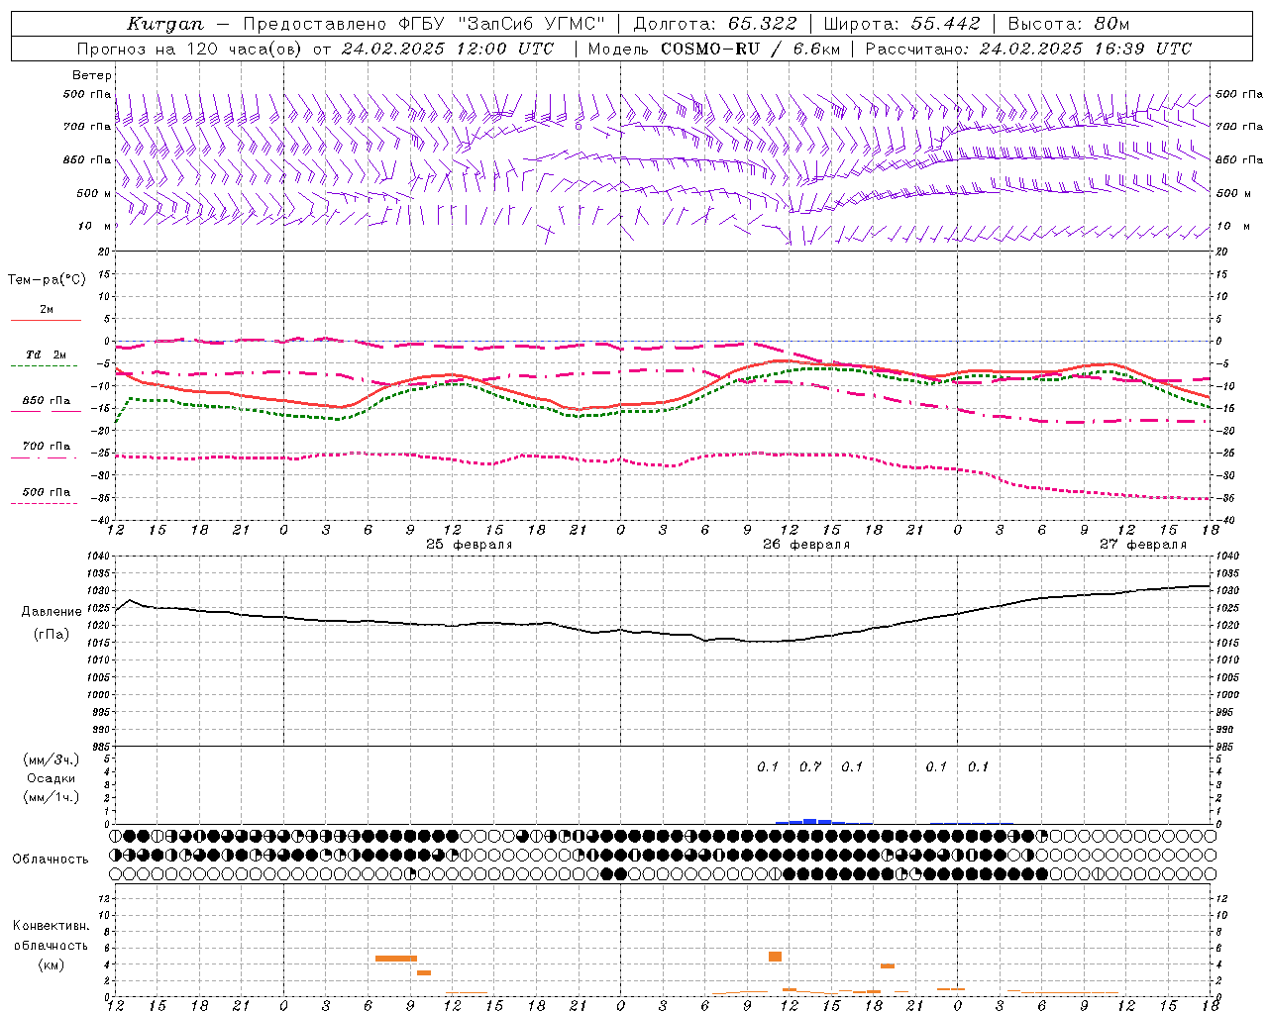Click the Тем-ра(°C) axis label
The height and width of the screenshot is (1014, 1268).
(47, 280)
